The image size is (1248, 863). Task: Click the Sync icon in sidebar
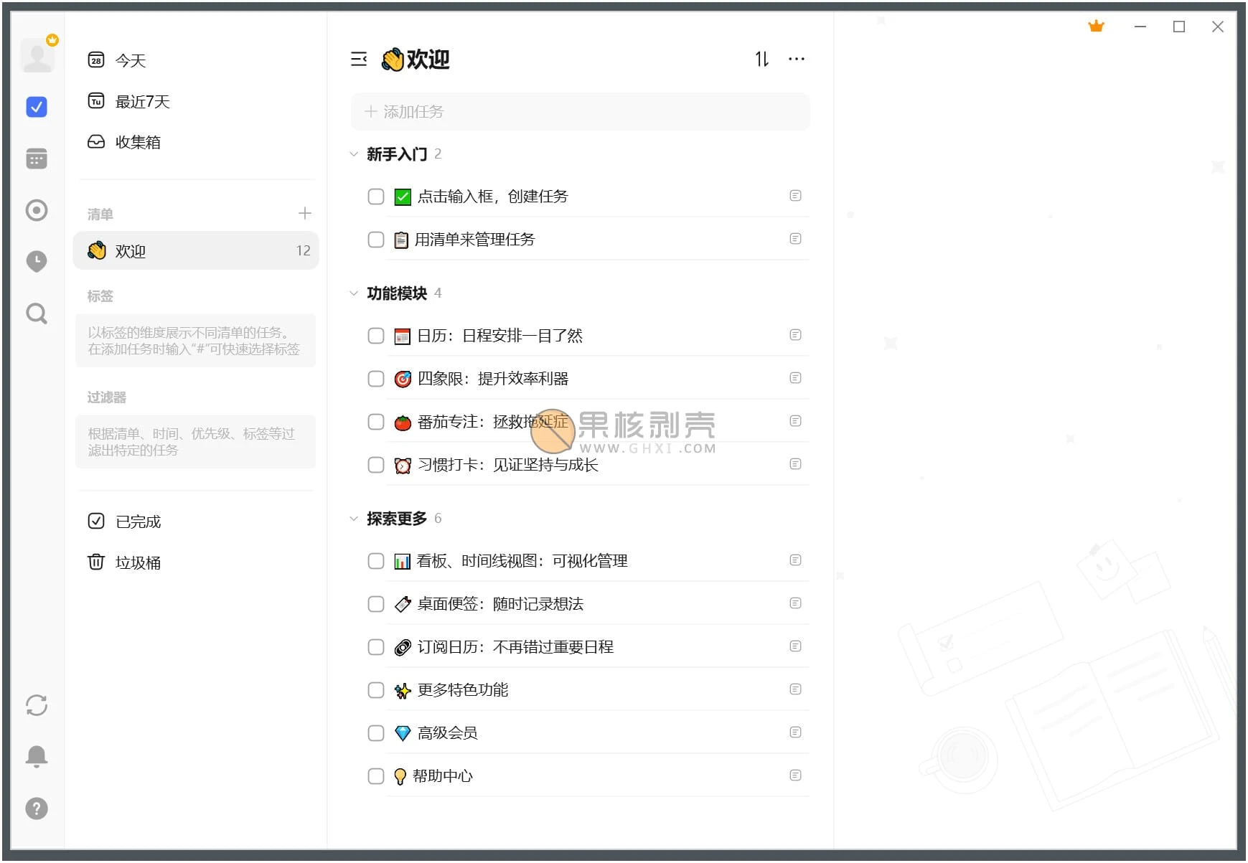pos(37,705)
